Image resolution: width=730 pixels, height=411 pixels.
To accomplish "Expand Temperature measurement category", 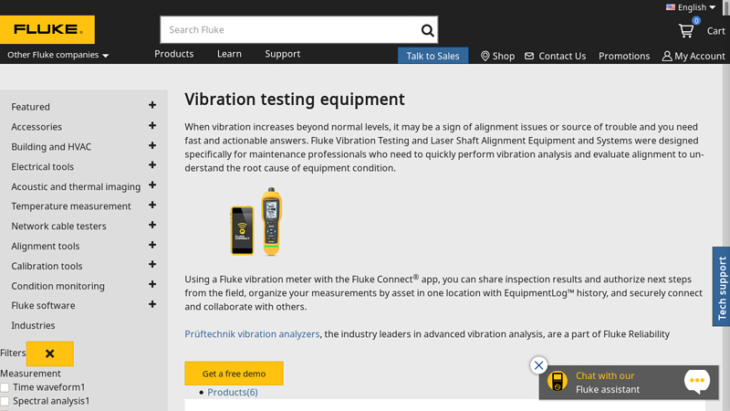I will [152, 205].
